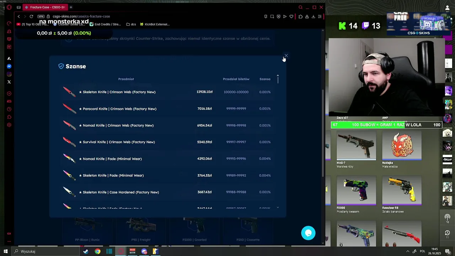455x256 pixels.
Task: Open Steam from the taskbar
Action: [86, 251]
